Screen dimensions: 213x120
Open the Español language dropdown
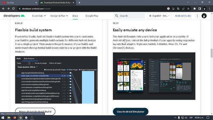[159, 16]
